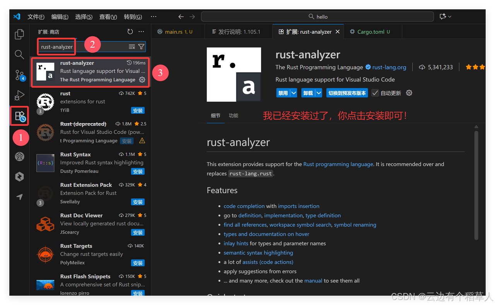The image size is (495, 305).
Task: Install the Rust Doc Viewer extension
Action: tap(138, 233)
